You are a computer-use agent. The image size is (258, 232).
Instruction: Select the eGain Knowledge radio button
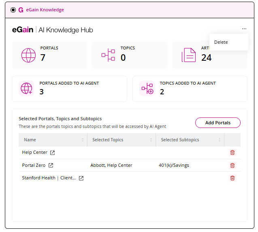[x=13, y=10]
